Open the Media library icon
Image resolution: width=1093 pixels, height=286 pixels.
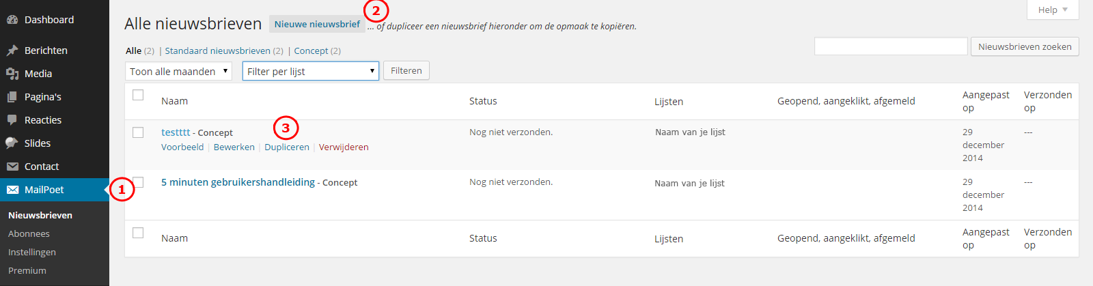(12, 74)
